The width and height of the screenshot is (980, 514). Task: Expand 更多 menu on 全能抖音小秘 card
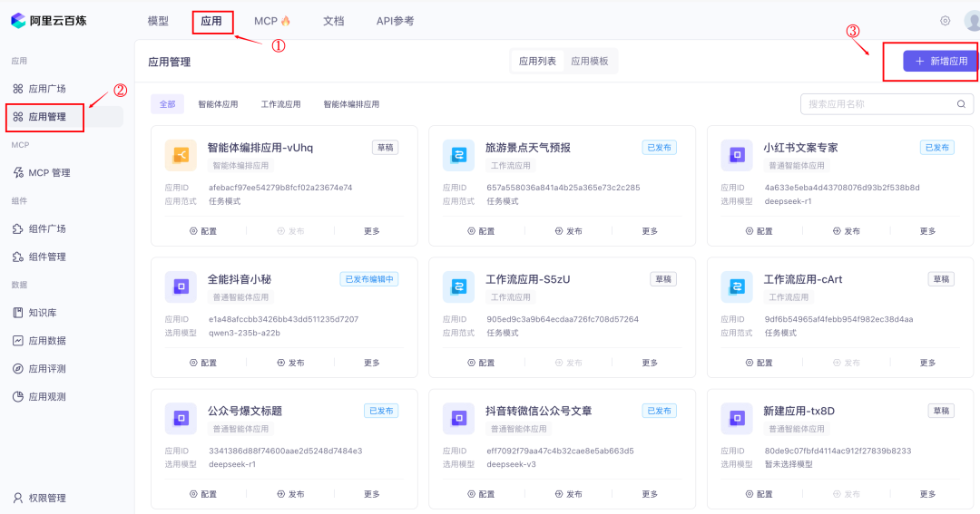[x=372, y=363]
